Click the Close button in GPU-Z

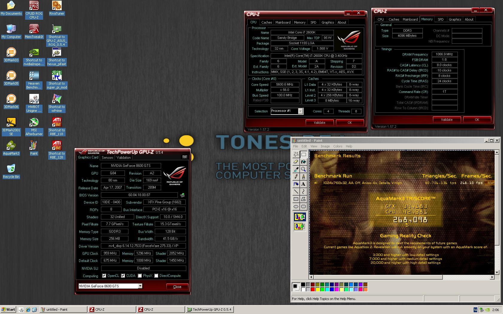coord(177,287)
